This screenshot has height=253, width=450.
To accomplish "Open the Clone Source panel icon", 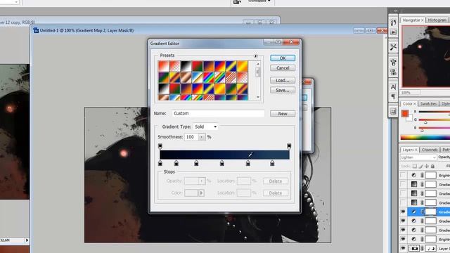I will (393, 72).
